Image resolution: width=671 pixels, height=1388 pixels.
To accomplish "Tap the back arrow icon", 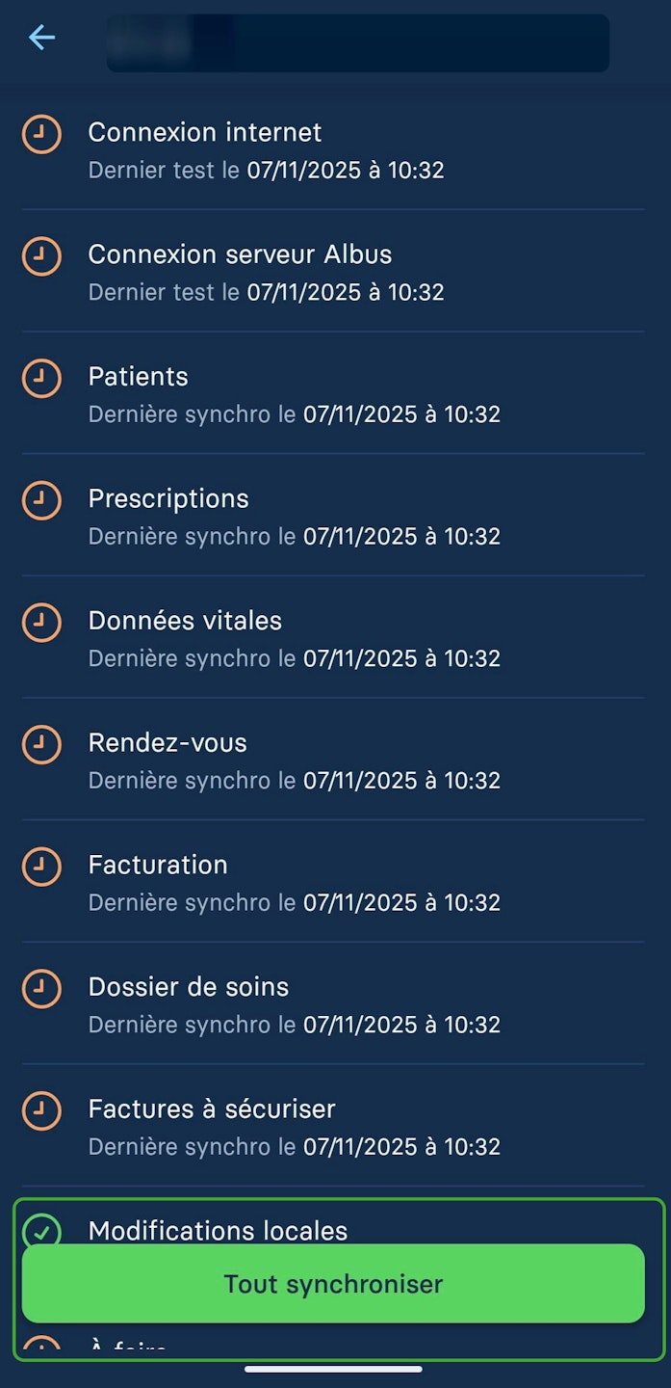I will [41, 38].
